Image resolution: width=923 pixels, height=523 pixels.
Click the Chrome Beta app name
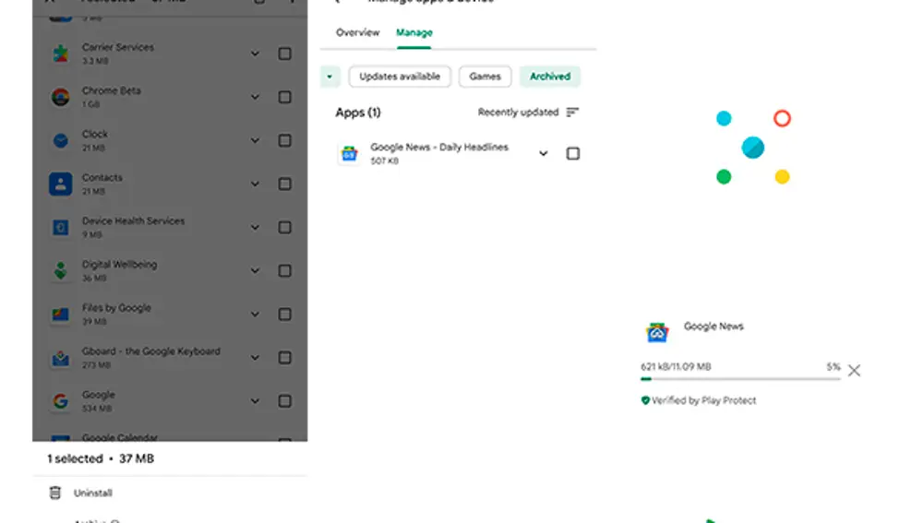(112, 90)
